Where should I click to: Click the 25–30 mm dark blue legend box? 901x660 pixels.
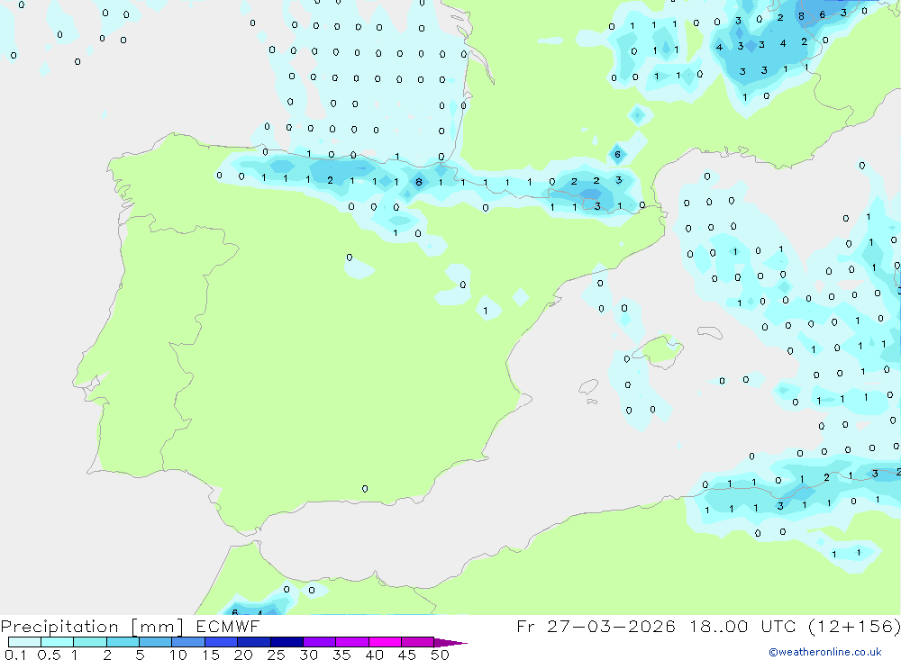pos(287,642)
